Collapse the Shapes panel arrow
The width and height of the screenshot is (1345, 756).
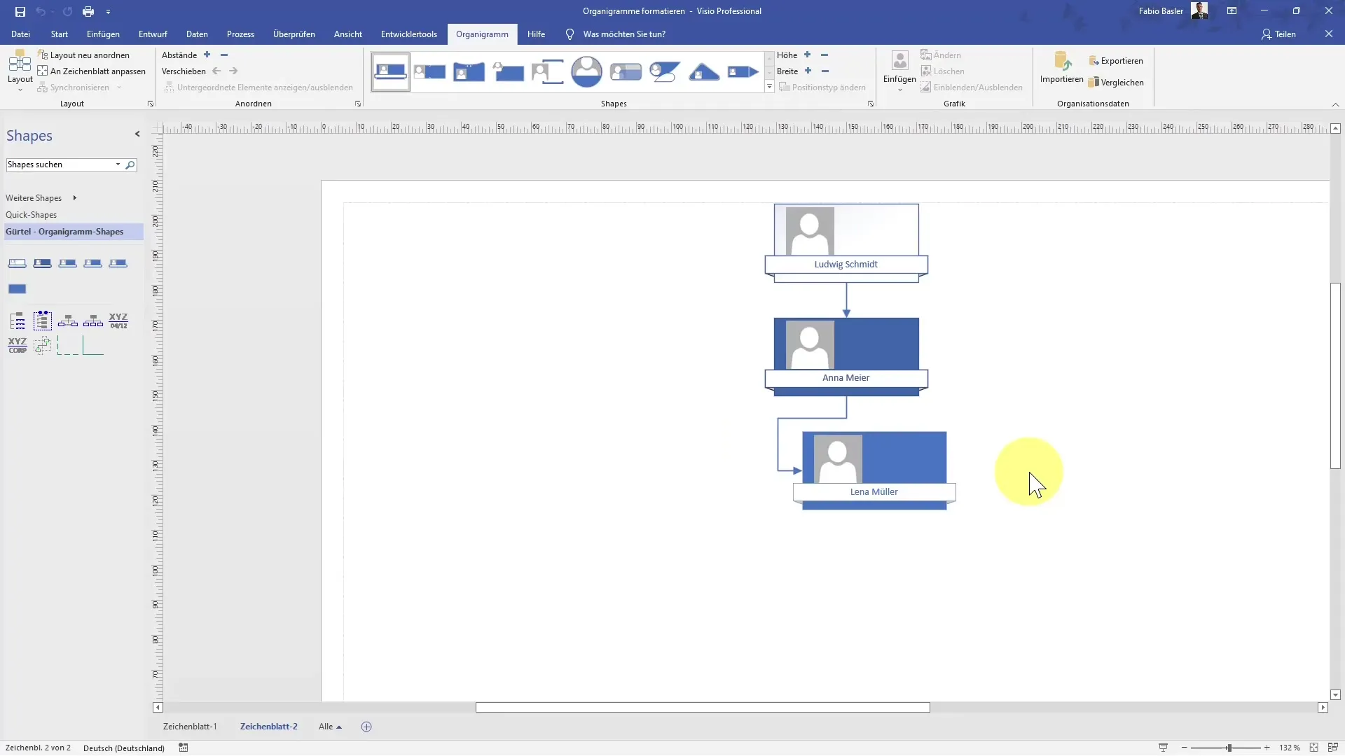point(137,134)
